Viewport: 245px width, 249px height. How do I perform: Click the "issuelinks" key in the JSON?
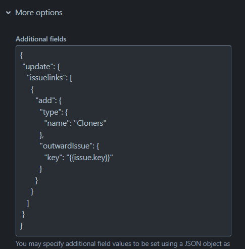click(46, 78)
